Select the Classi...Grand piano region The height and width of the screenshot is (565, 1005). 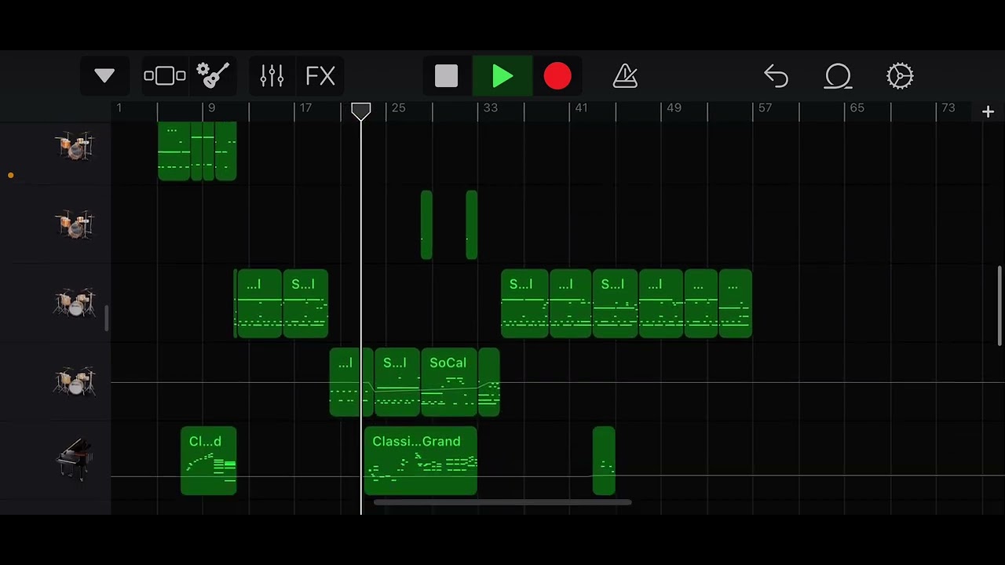tap(421, 461)
